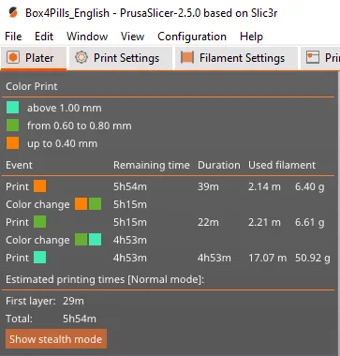Switch to the Print Settings tab
Viewport: 340px width, 356px height.
pyautogui.click(x=120, y=58)
